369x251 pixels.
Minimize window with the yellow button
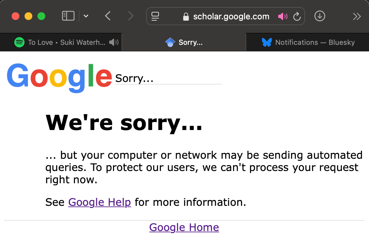coord(28,16)
